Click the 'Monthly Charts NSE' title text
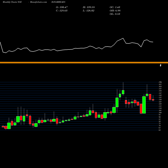168x168 pixels. pos(12,2)
